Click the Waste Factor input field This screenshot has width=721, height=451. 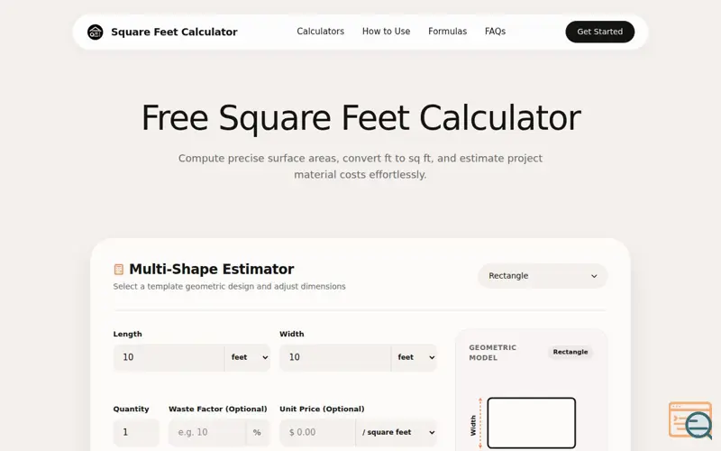(207, 432)
